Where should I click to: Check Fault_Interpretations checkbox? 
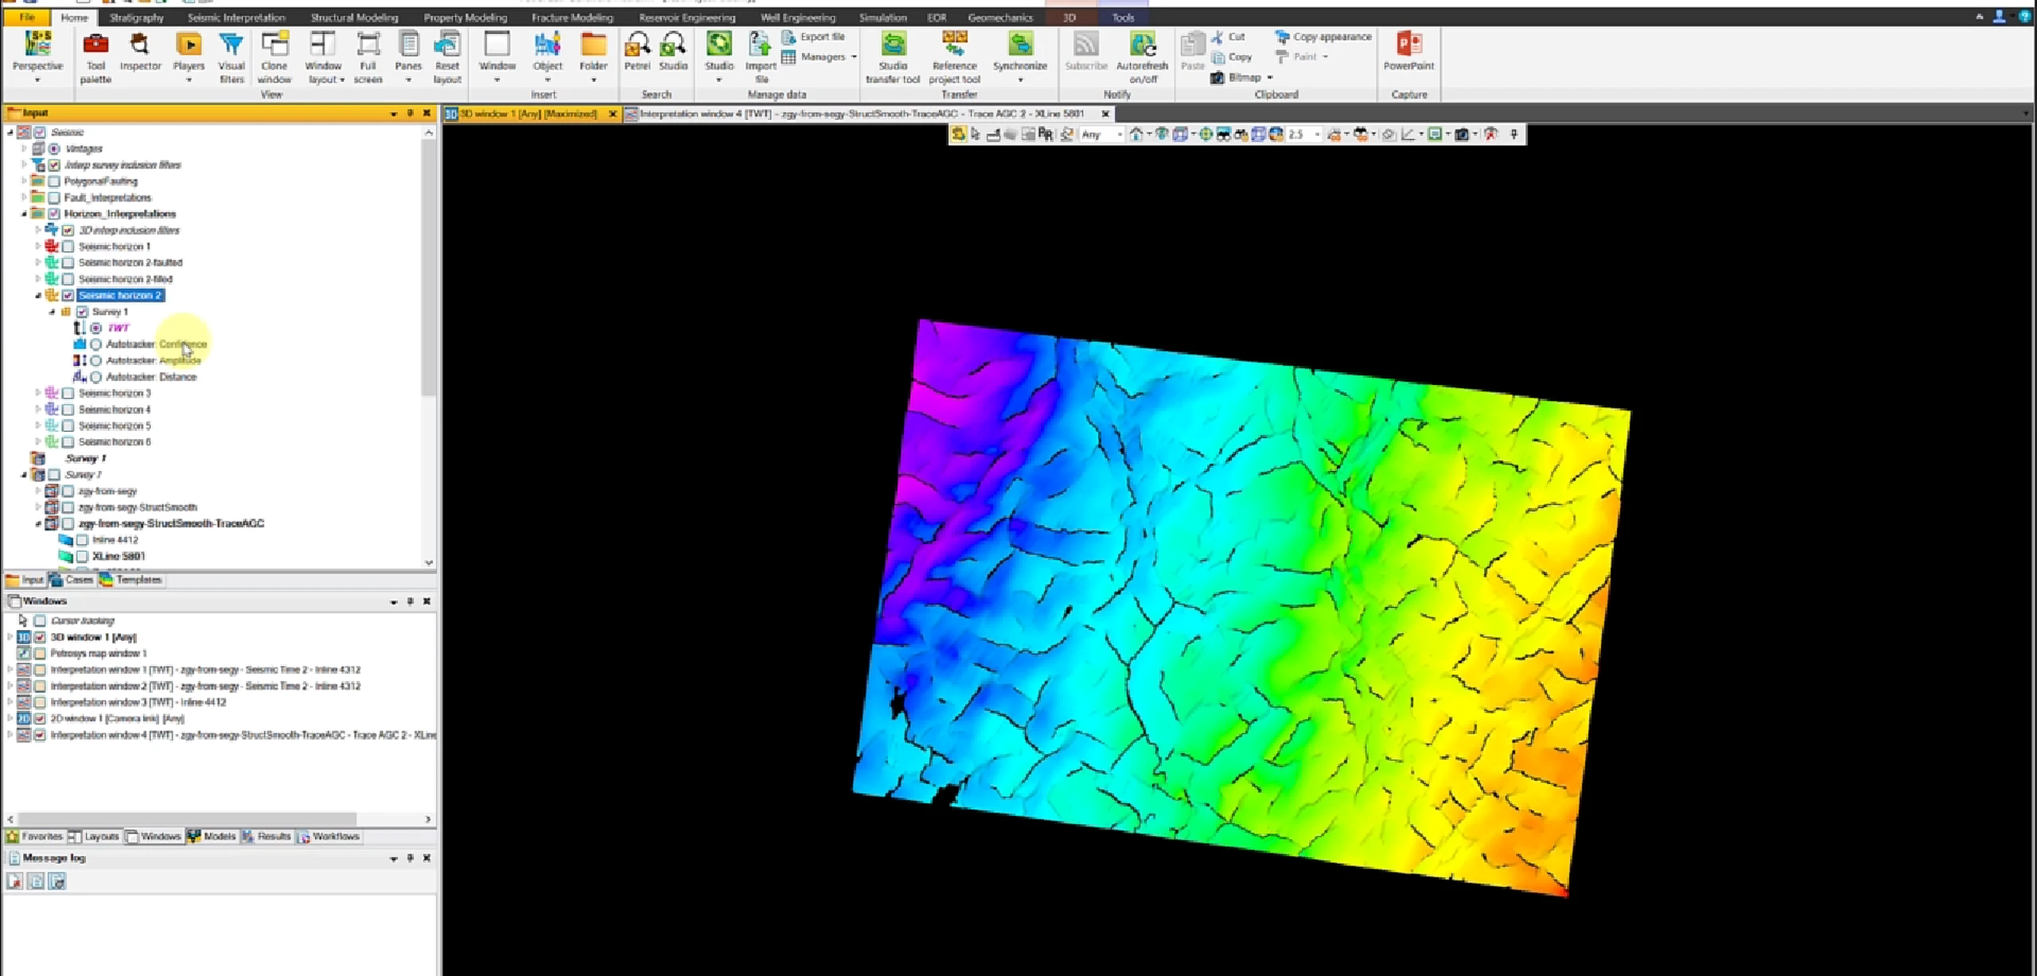pyautogui.click(x=54, y=197)
